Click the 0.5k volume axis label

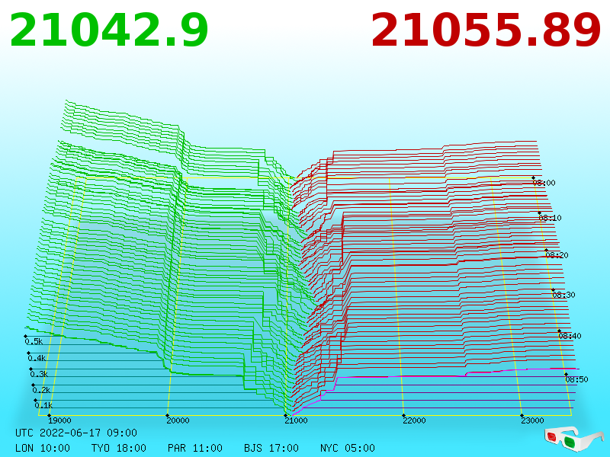34,341
